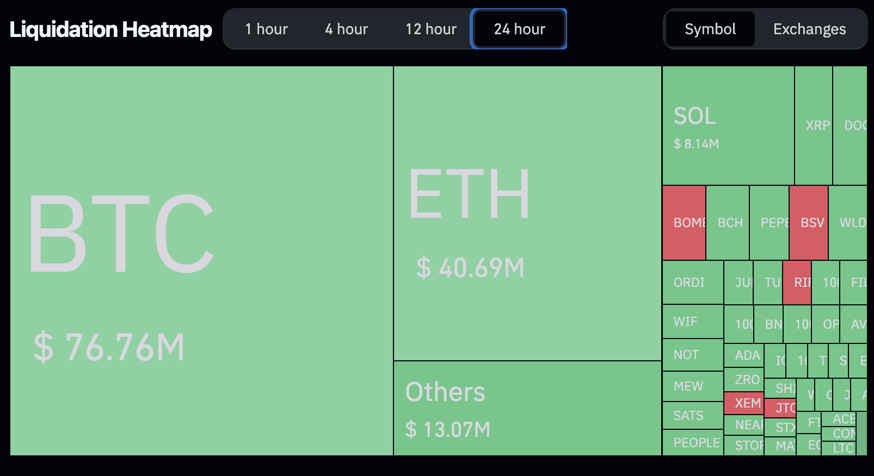Viewport: 874px width, 476px height.
Task: Choose the 12 hour timeframe
Action: pyautogui.click(x=431, y=29)
